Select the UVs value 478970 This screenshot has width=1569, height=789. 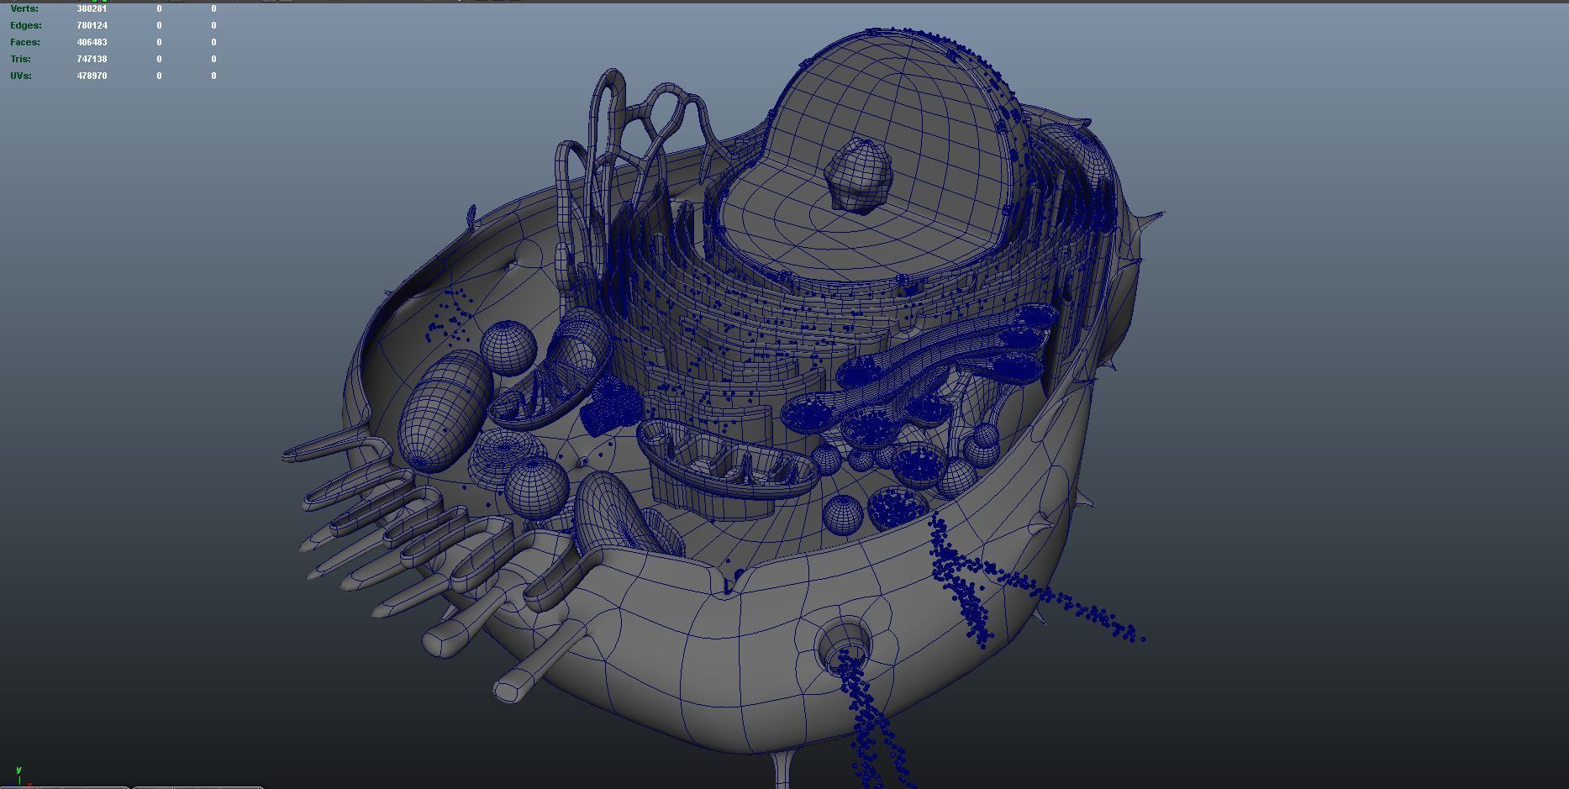(92, 76)
